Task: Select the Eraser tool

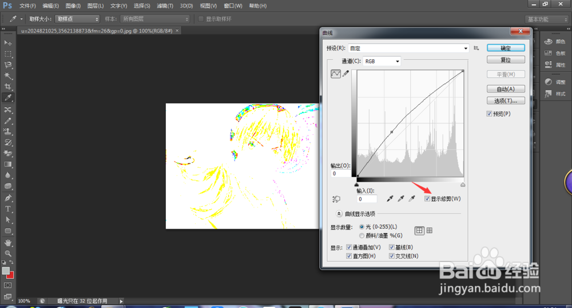Action: click(x=7, y=154)
